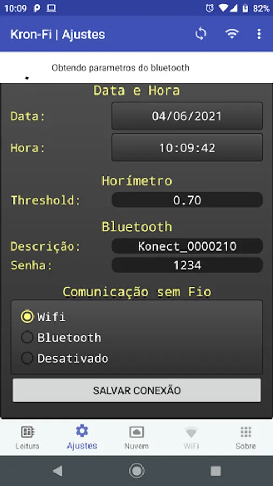Open the date picker showing 04/06/2021

coord(187,116)
